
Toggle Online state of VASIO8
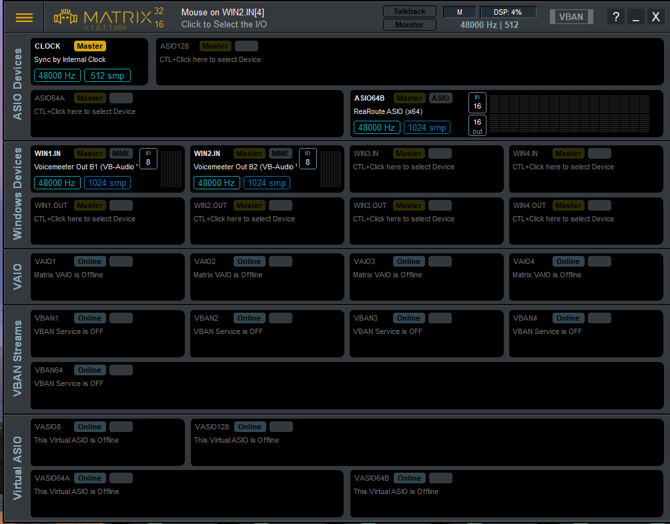[x=89, y=427]
